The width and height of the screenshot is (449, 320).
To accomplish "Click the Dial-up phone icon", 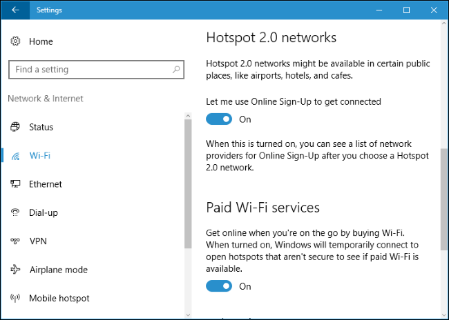I will point(15,213).
